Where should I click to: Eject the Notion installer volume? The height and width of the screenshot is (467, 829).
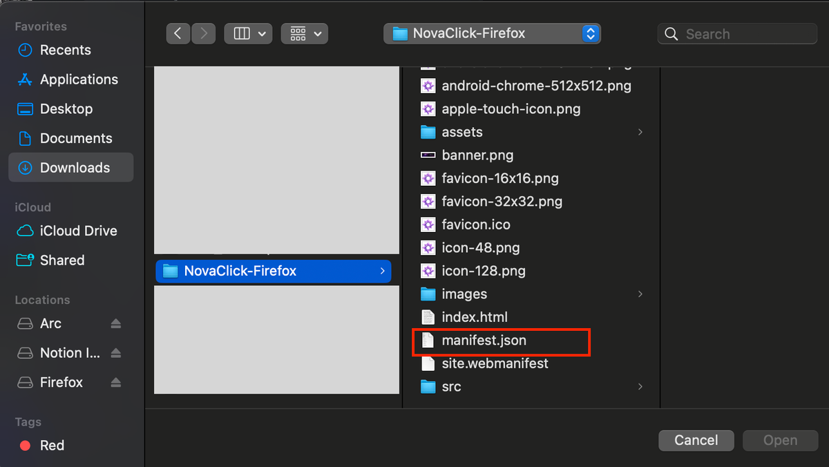115,353
